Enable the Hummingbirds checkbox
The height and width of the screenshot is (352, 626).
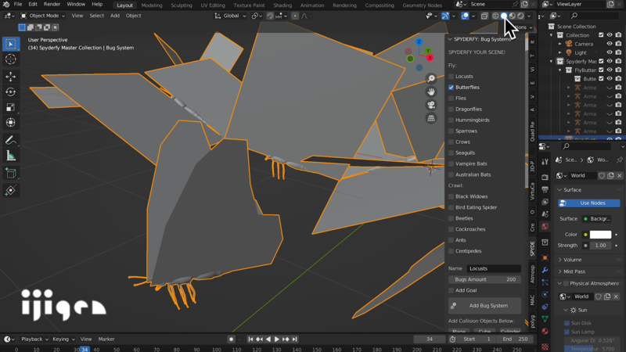(x=452, y=120)
